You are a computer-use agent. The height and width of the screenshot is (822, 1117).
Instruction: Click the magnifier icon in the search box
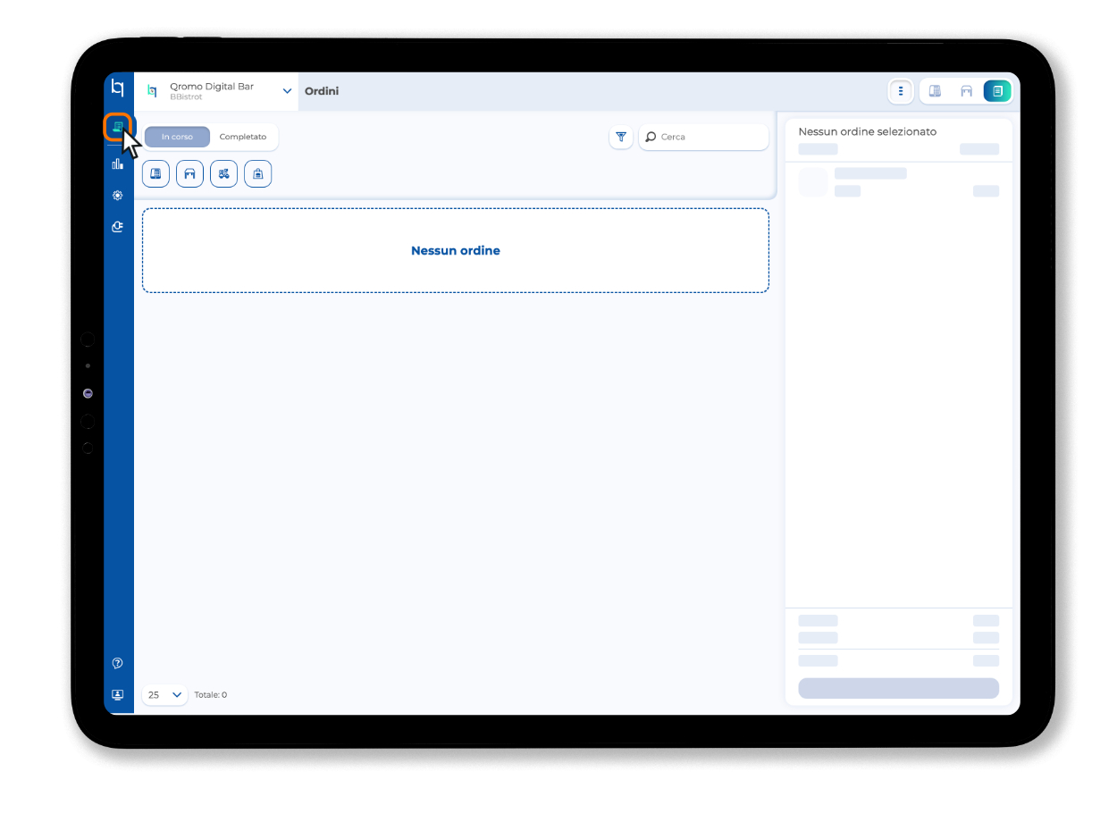point(651,137)
